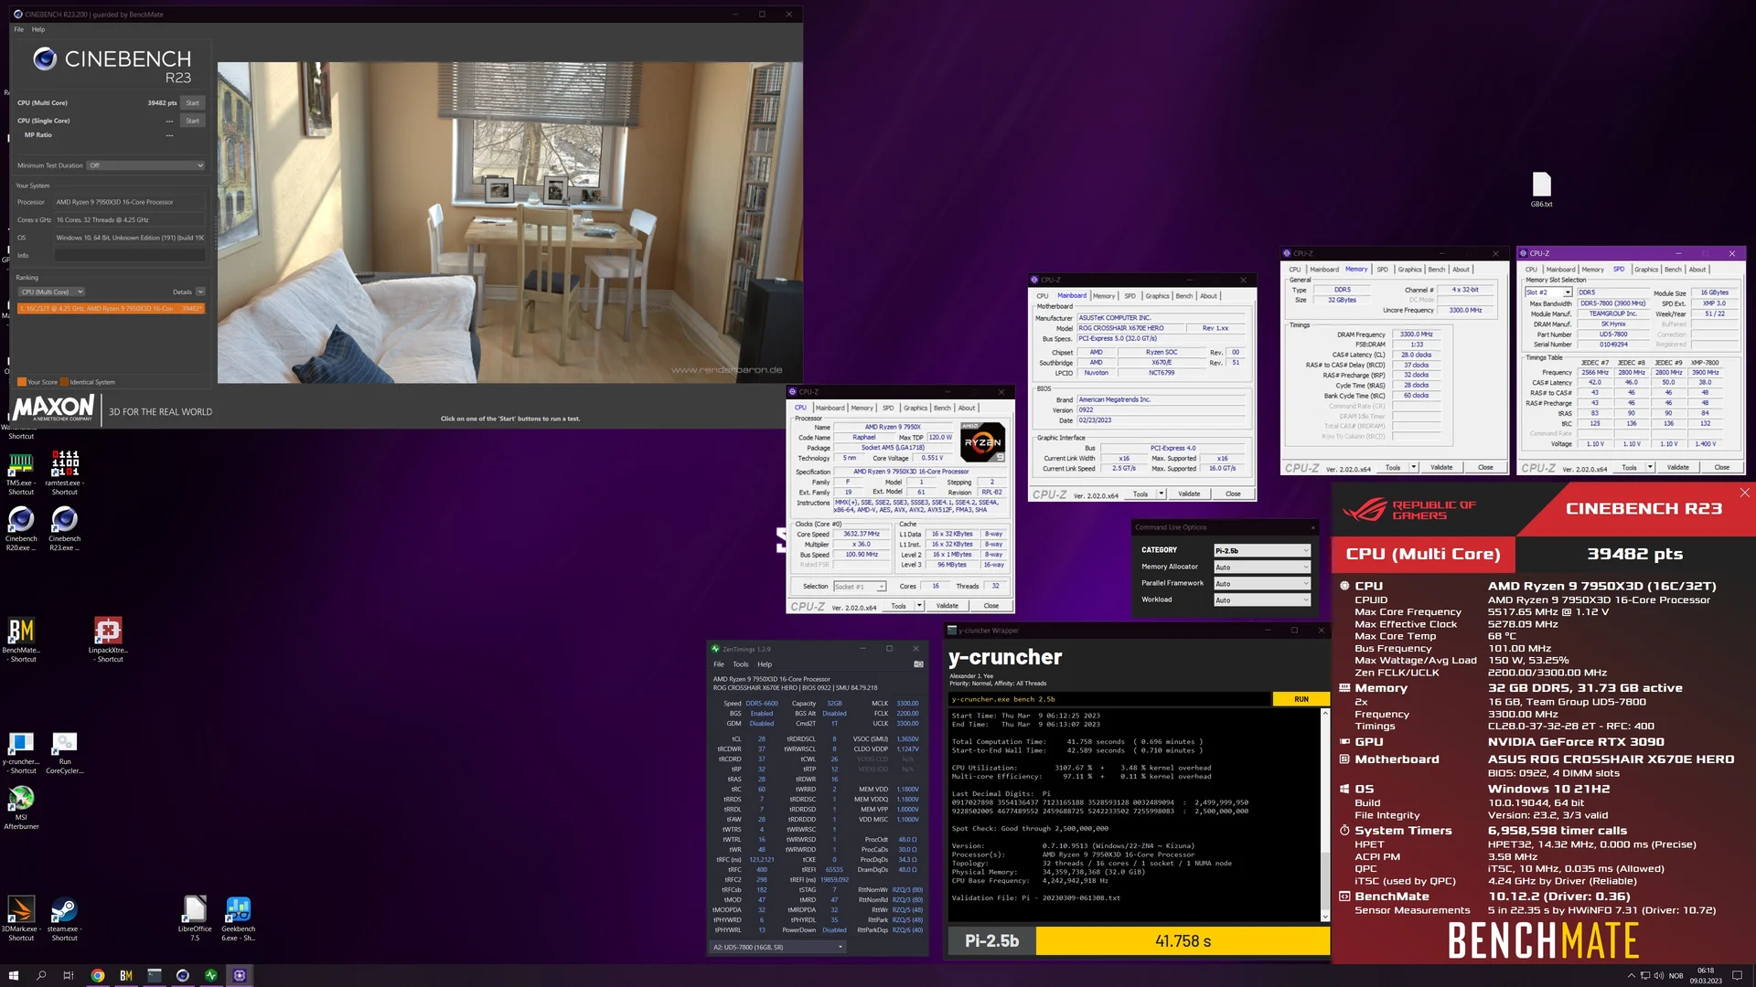Viewport: 1756px width, 987px height.
Task: Open Help menu in Cinebench
Action: click(38, 29)
